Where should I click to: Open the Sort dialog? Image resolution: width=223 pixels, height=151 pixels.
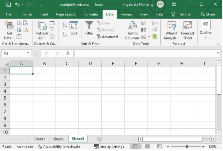[x=74, y=28]
